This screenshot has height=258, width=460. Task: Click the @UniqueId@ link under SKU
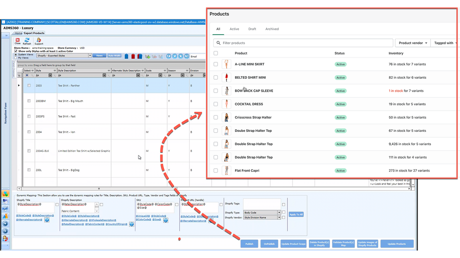142,216
